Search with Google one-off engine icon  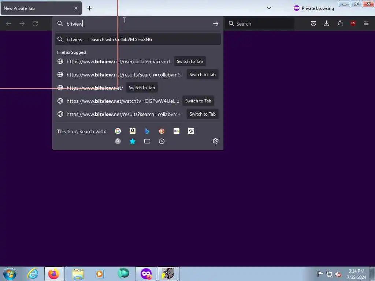pos(118,131)
